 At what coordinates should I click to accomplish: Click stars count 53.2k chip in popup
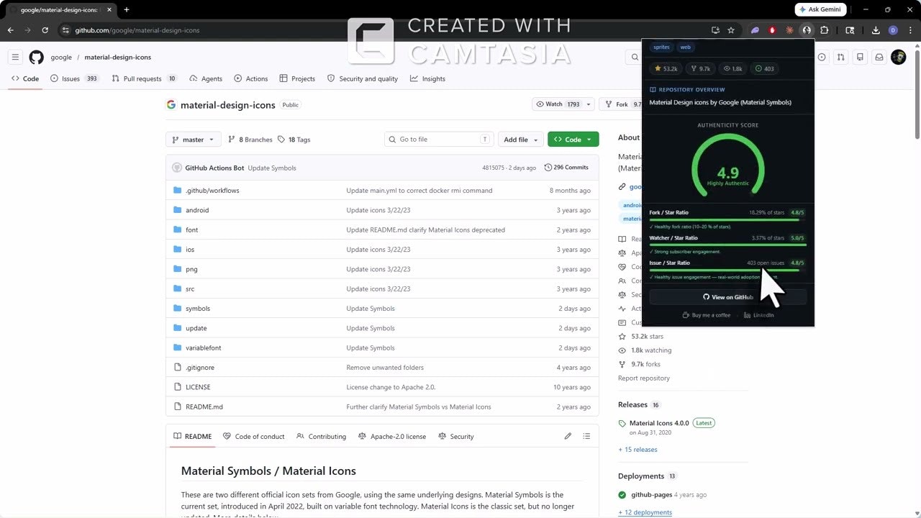click(x=666, y=68)
